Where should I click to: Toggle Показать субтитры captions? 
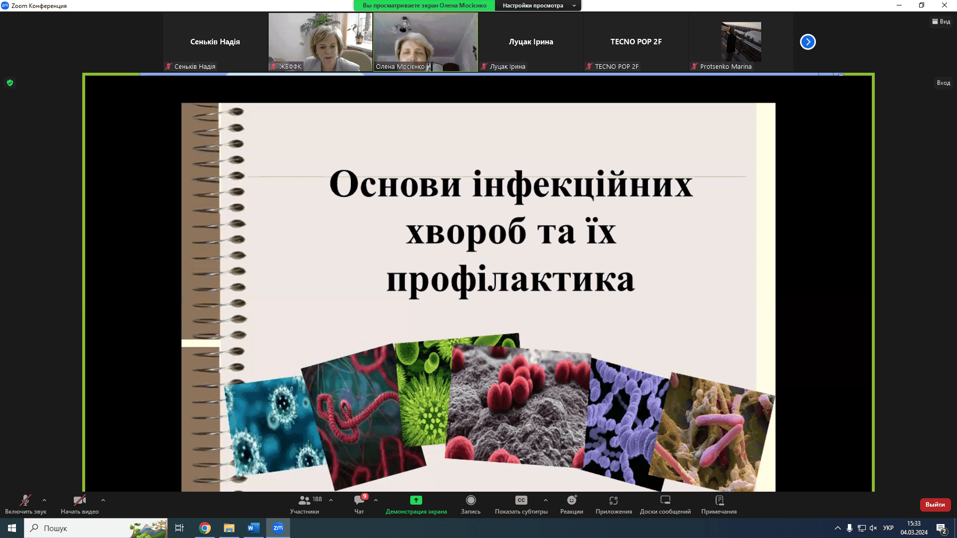point(521,504)
